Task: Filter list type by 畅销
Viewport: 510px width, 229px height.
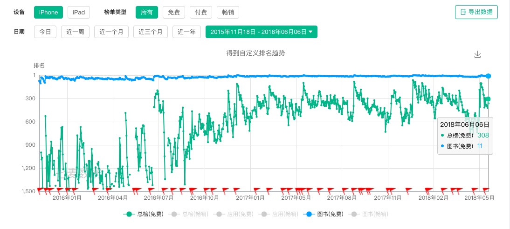Action: (227, 12)
